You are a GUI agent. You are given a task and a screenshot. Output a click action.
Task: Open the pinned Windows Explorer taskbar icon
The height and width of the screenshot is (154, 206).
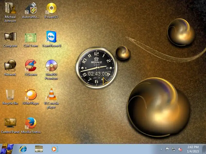39,149
